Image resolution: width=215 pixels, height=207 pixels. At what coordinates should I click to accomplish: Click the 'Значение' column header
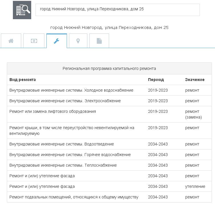click(x=195, y=80)
